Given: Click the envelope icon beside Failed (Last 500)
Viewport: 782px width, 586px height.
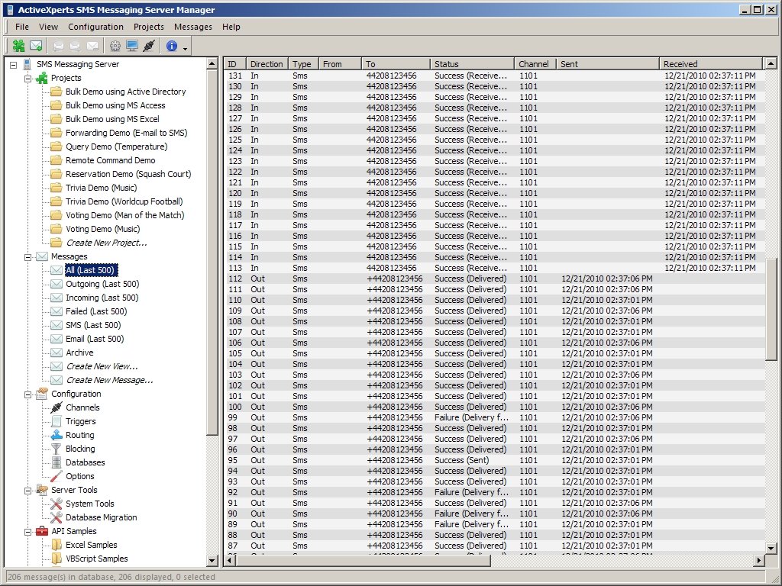Looking at the screenshot, I should coord(57,311).
